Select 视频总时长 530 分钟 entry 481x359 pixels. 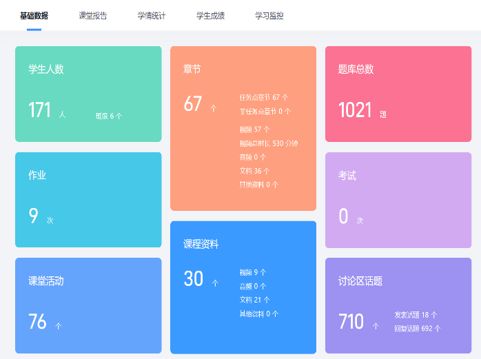click(268, 143)
